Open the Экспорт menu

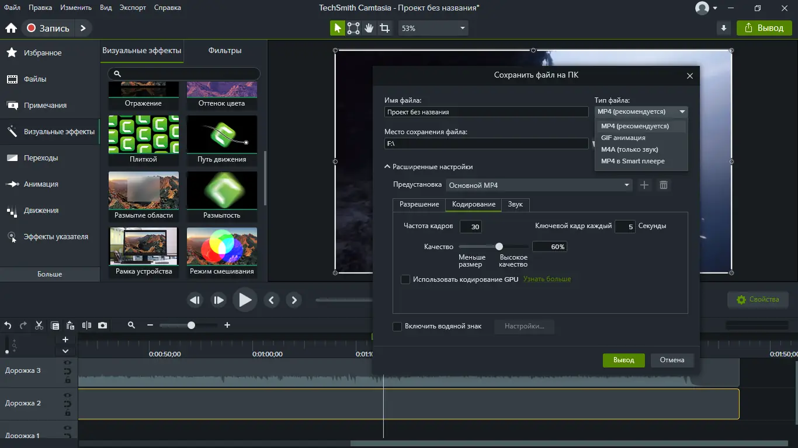(x=133, y=8)
